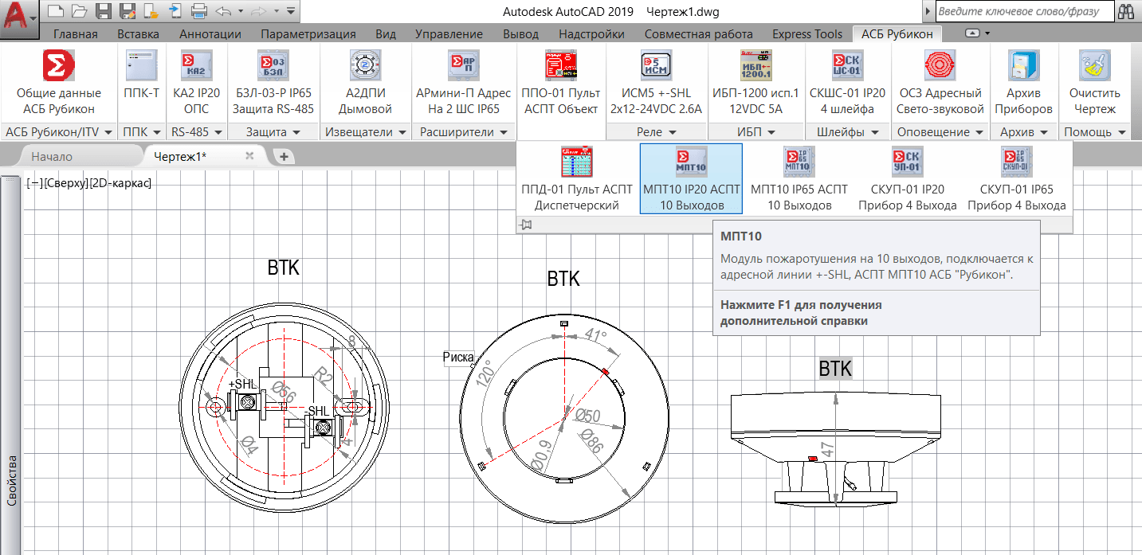This screenshot has height=555, width=1142.
Task: Print the drawing with the Plot icon
Action: point(199,11)
